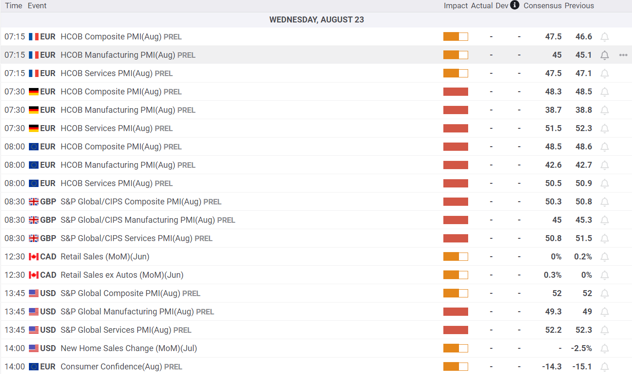Image resolution: width=632 pixels, height=374 pixels.
Task: Click consensus value -14.3 for Consumer Confidence
Action: point(552,367)
